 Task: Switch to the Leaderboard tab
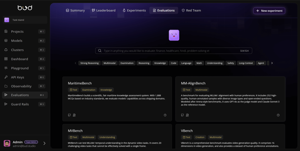(103, 10)
